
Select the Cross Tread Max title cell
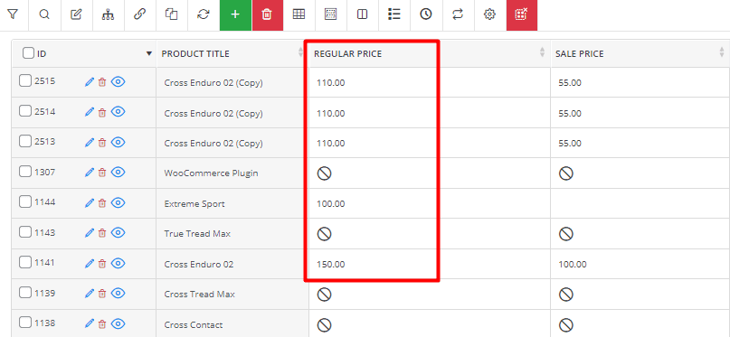pyautogui.click(x=232, y=295)
